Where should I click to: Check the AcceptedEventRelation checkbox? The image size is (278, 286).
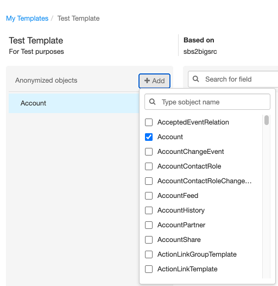point(149,122)
